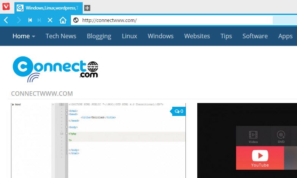Image resolution: width=297 pixels, height=178 pixels.
Task: Open Tips section
Action: (x=226, y=36)
